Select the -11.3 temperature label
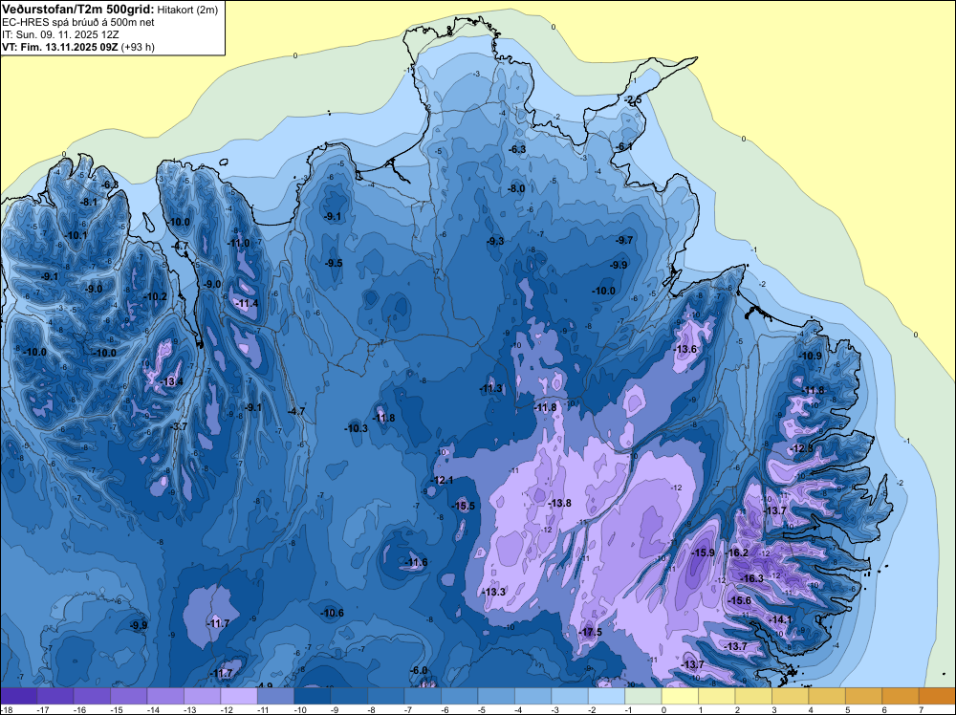This screenshot has height=715, width=956. pyautogui.click(x=491, y=388)
